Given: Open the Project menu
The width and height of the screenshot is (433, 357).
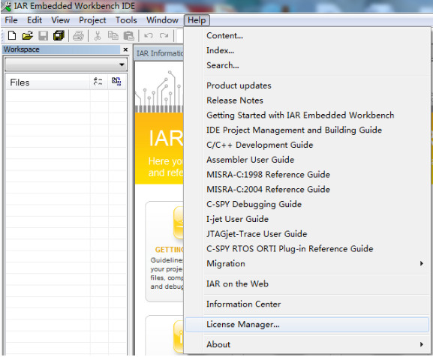Looking at the screenshot, I should pos(92,20).
